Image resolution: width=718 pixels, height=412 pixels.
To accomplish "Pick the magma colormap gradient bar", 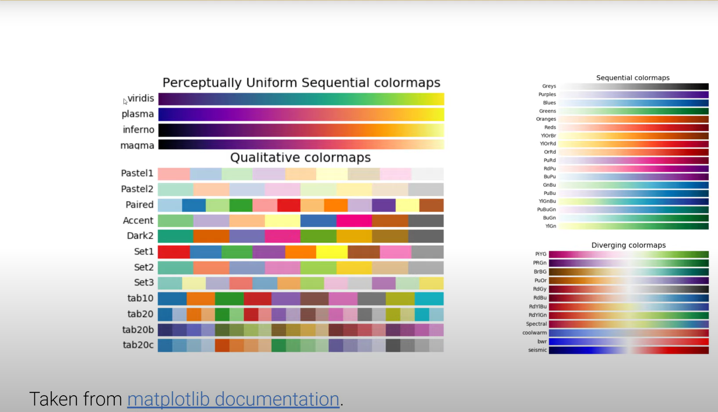I will pos(301,145).
